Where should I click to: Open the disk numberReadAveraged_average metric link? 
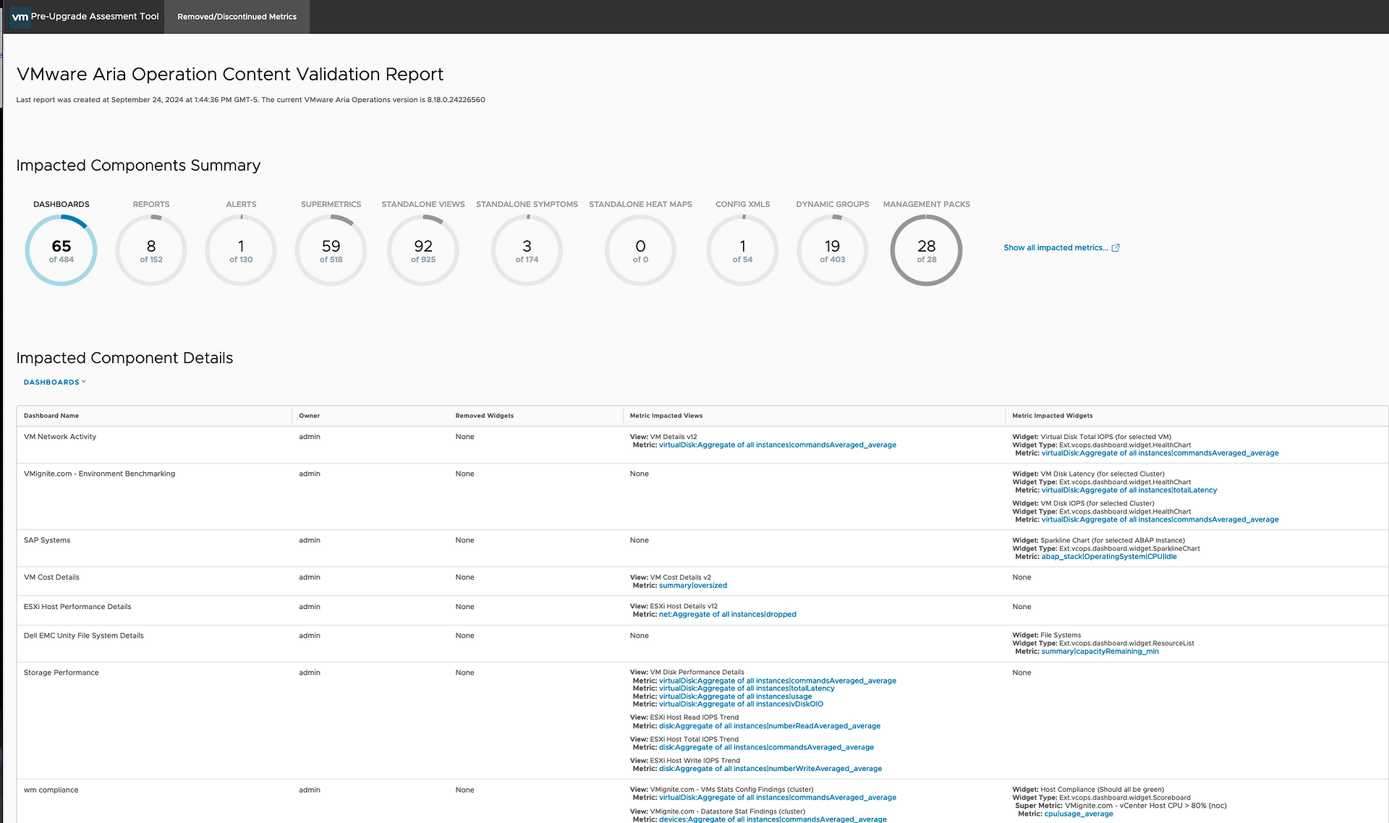pos(770,726)
